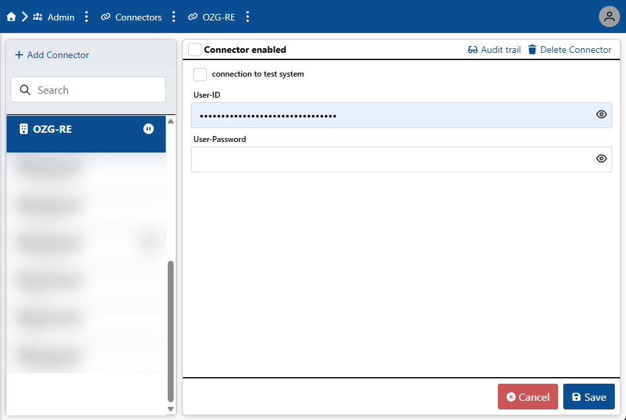The height and width of the screenshot is (420, 626).
Task: Check connection to test system box
Action: [200, 74]
